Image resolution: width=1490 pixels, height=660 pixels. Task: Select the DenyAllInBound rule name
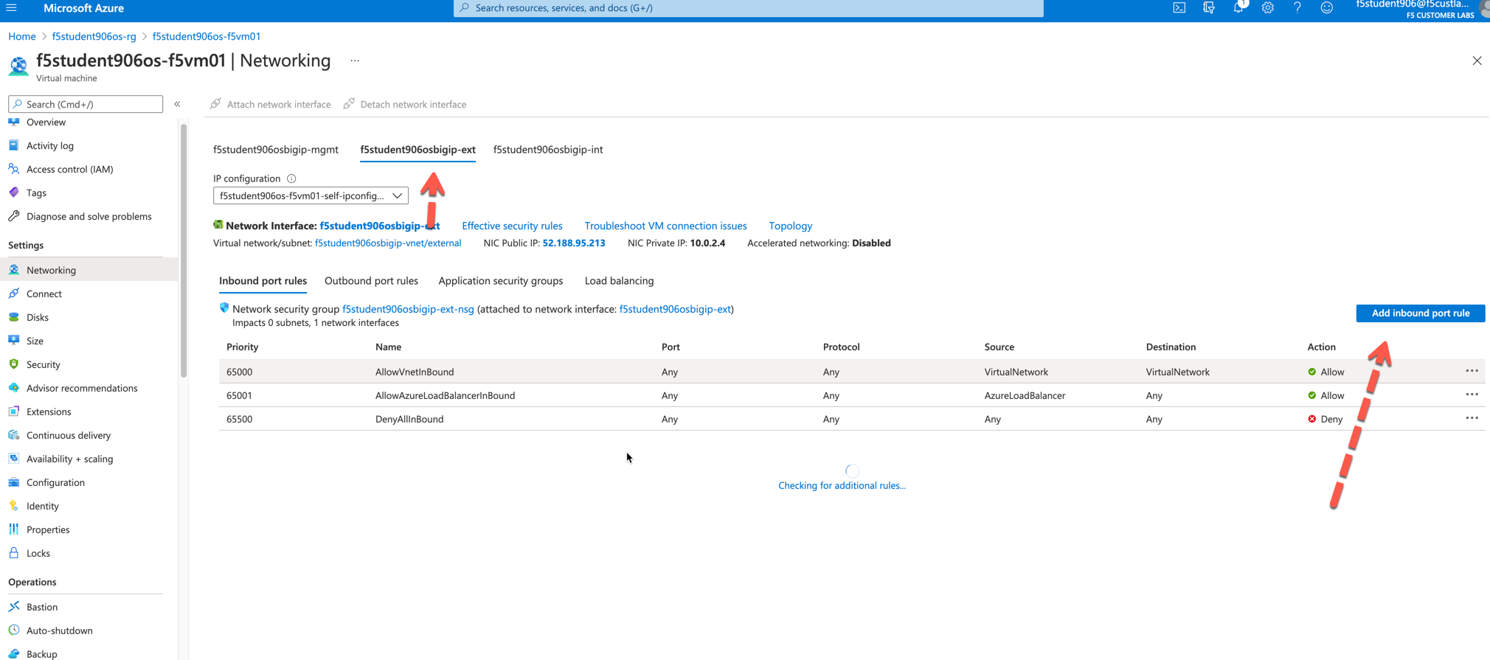[x=409, y=419]
